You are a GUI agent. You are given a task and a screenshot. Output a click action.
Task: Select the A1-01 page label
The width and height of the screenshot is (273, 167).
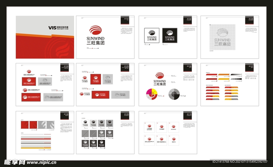point(126,19)
